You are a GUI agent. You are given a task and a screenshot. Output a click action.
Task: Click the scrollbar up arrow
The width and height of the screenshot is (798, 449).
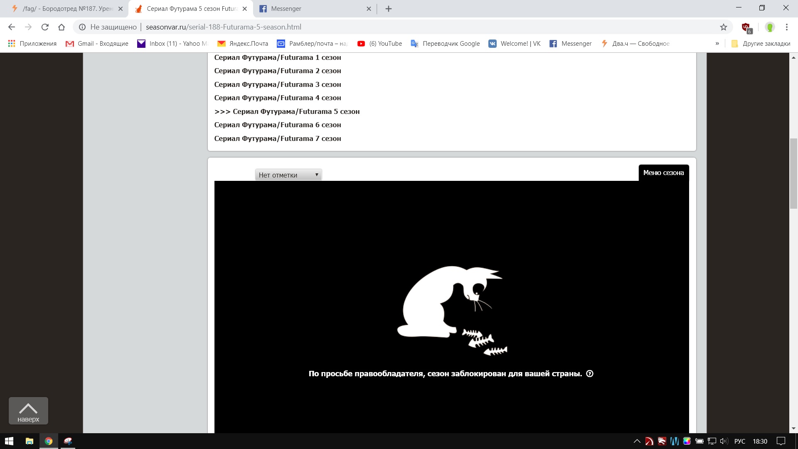tap(793, 58)
